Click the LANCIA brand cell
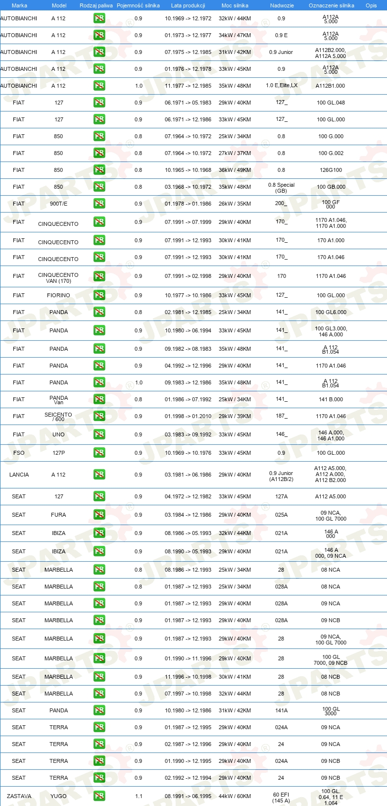Screen dimensions: 387x806 pyautogui.click(x=19, y=475)
